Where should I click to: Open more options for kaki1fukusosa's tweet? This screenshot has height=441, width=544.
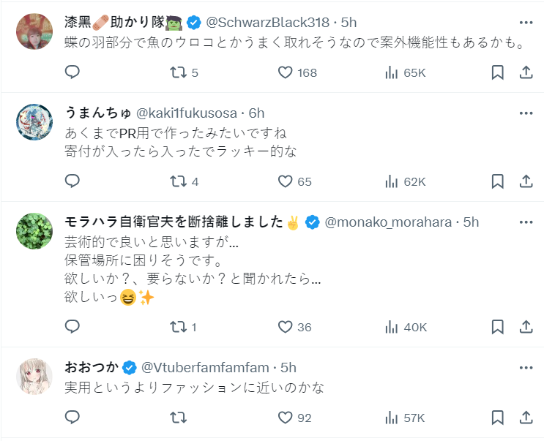coord(526,113)
